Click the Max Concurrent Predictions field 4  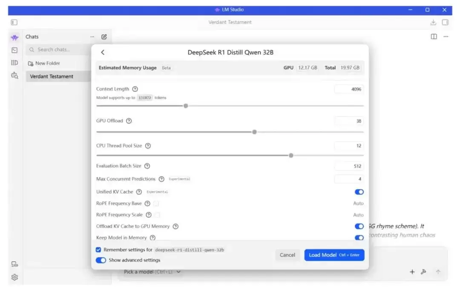(348, 179)
